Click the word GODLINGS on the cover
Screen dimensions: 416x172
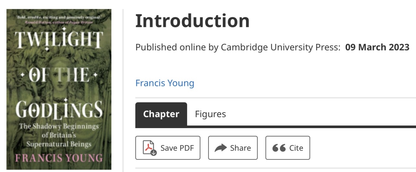click(x=59, y=110)
